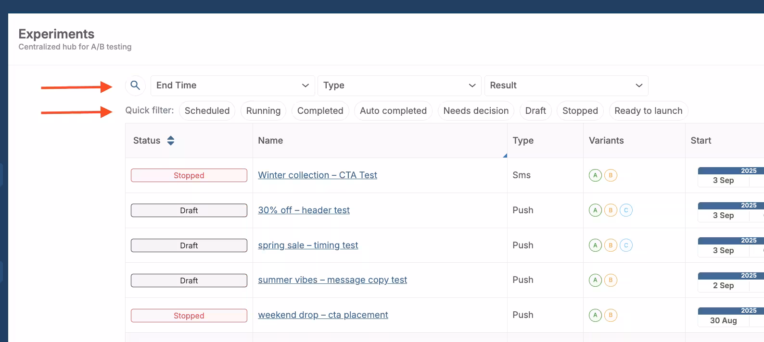This screenshot has width=764, height=342.
Task: Toggle the Needs decision quick filter
Action: (475, 111)
